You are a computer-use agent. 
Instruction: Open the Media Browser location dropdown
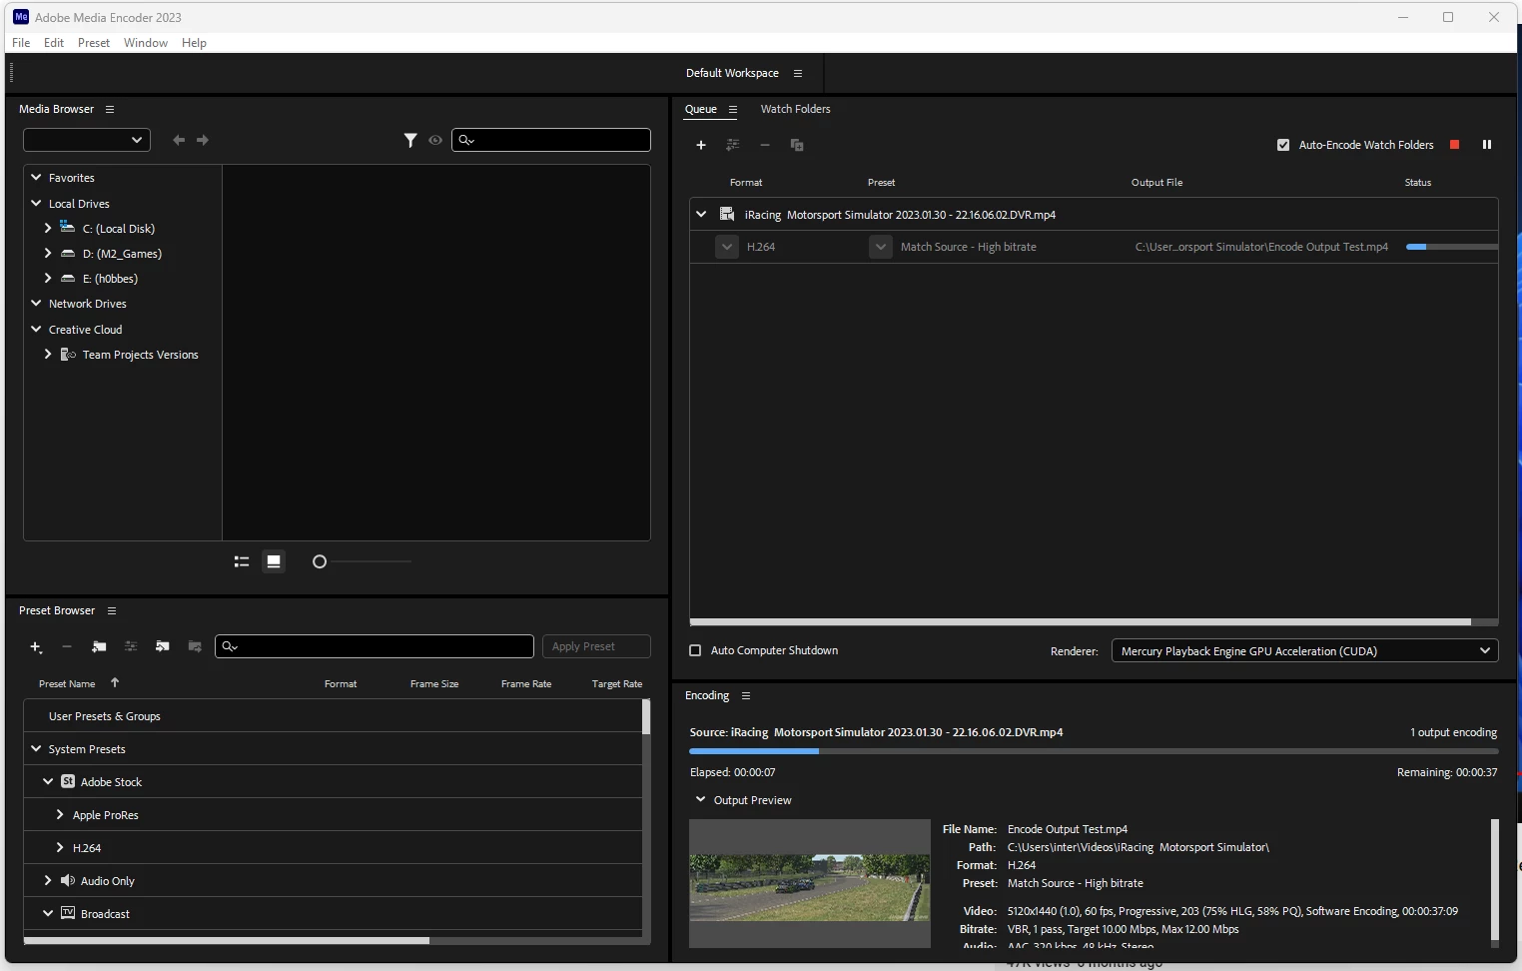tap(87, 140)
